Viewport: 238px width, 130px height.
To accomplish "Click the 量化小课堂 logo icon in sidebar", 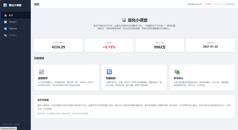I will 5,5.
